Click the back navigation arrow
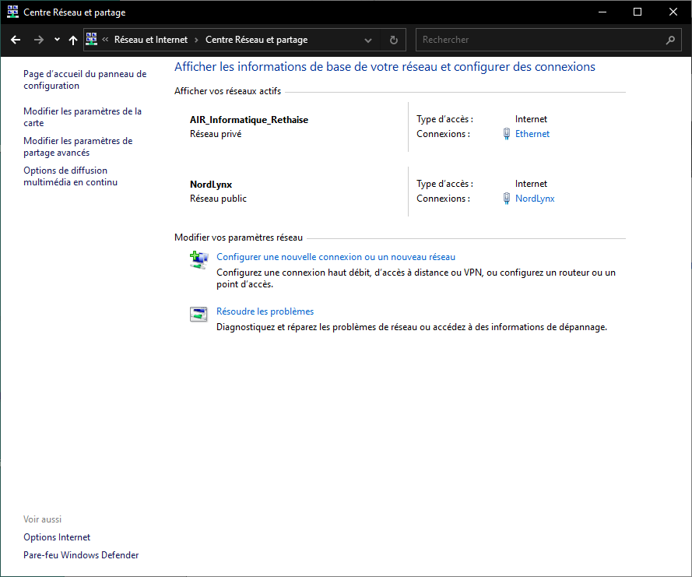Image resolution: width=692 pixels, height=577 pixels. [x=16, y=40]
